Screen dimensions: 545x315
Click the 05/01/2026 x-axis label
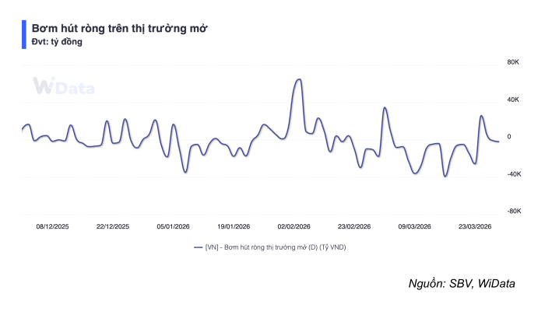(174, 226)
